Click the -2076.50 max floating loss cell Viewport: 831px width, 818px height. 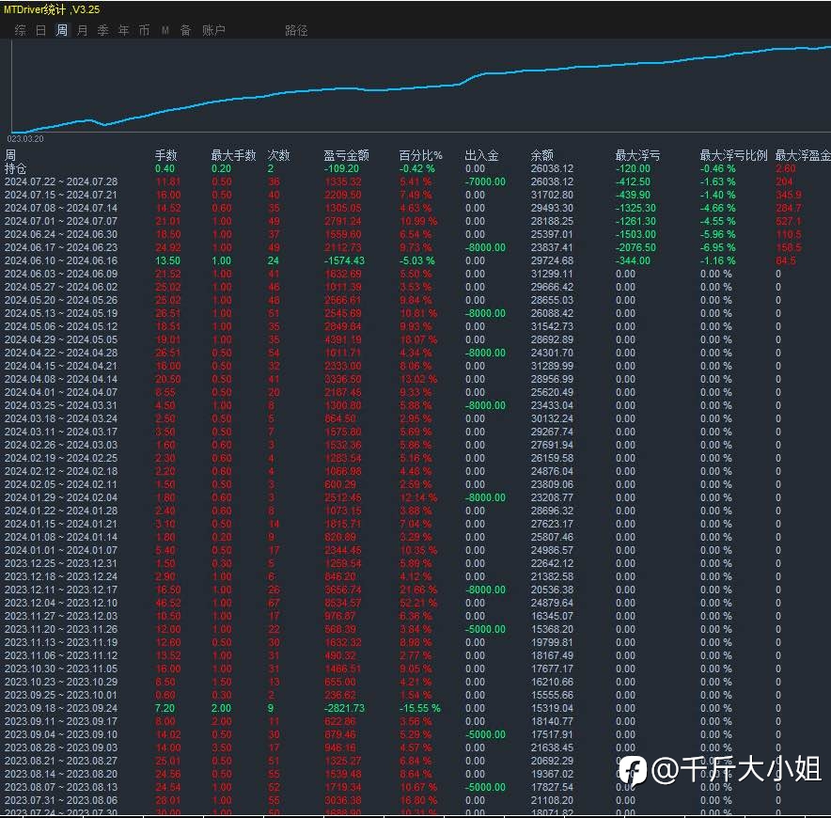pyautogui.click(x=635, y=247)
